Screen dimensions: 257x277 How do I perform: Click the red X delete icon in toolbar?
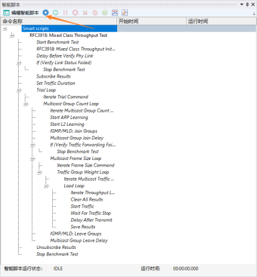pyautogui.click(x=85, y=13)
